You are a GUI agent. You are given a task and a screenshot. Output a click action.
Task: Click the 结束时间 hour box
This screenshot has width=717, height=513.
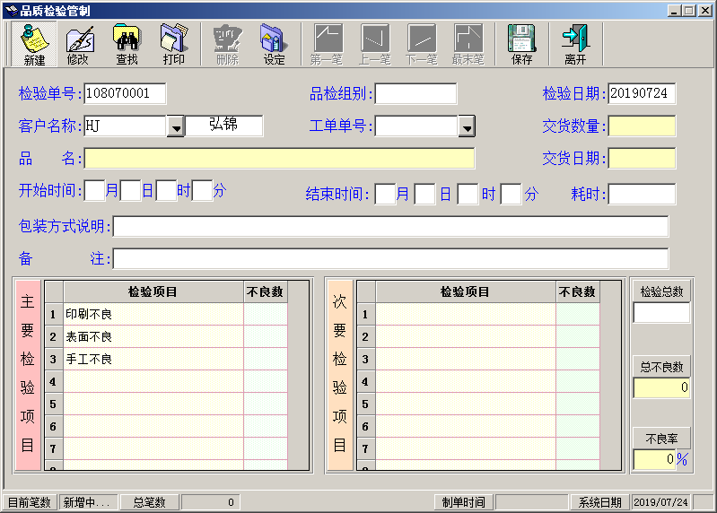point(468,194)
